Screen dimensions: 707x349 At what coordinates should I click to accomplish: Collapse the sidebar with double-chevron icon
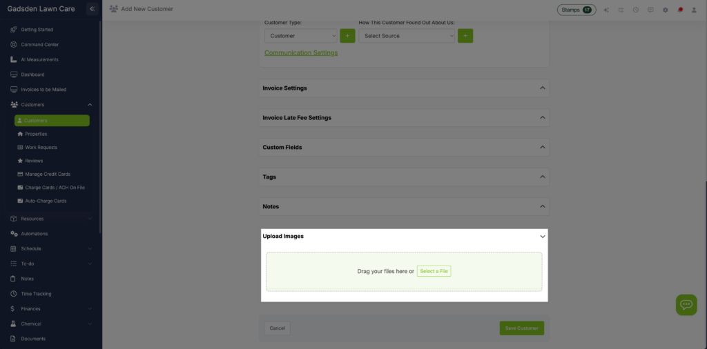[x=92, y=9]
